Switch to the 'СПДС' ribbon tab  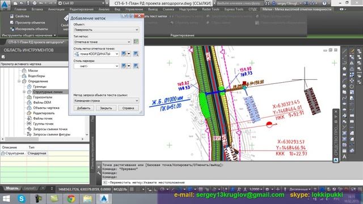(x=252, y=9)
